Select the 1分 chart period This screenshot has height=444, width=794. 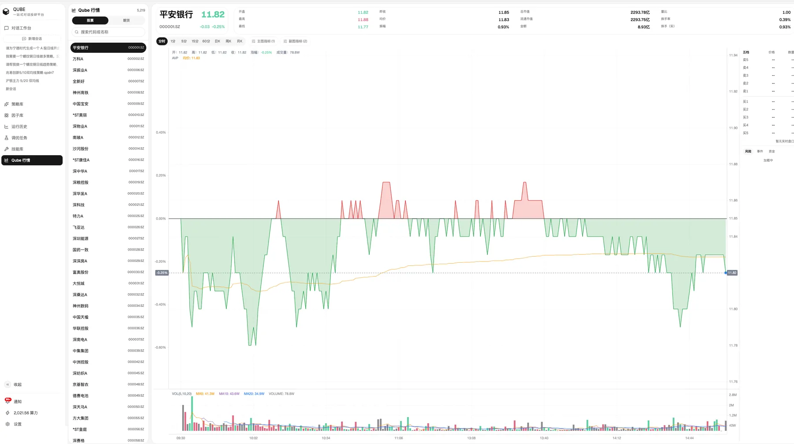[x=173, y=41]
